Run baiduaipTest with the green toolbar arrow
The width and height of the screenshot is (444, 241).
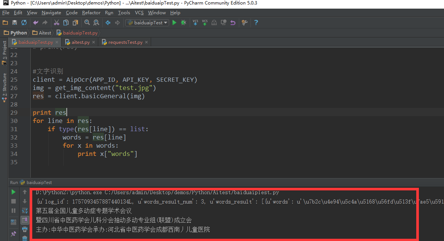pos(174,23)
